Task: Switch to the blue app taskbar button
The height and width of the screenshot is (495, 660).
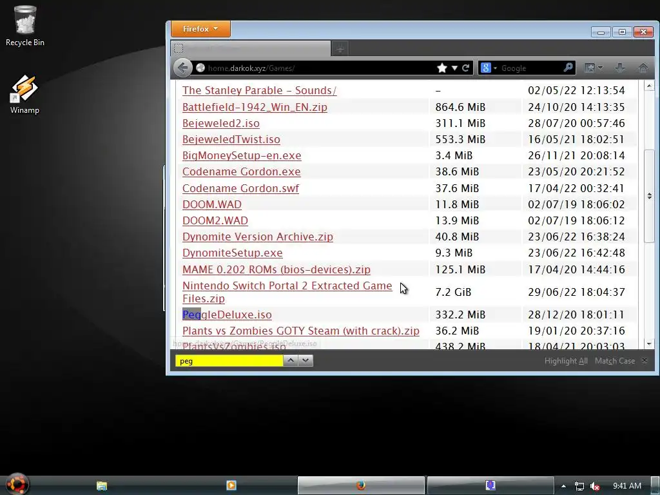Action: click(x=490, y=486)
